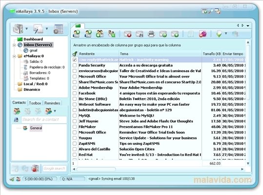The height and width of the screenshot is (195, 263).
Task: Click the fourth envelope icon with green circle
Action: click(x=163, y=34)
